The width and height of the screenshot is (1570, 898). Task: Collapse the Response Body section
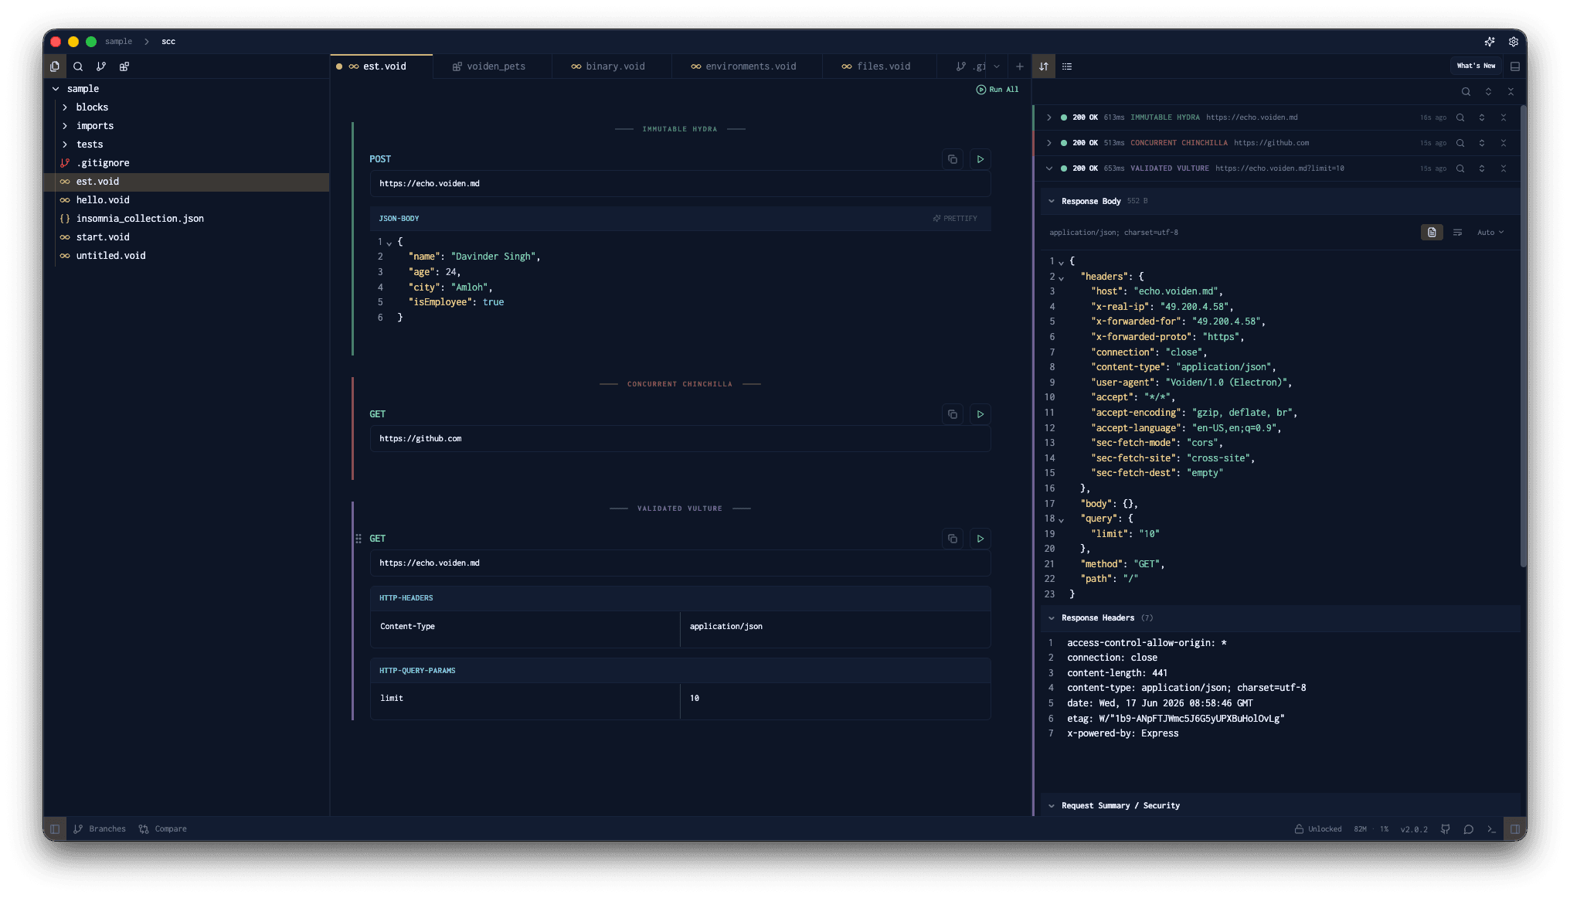point(1052,201)
